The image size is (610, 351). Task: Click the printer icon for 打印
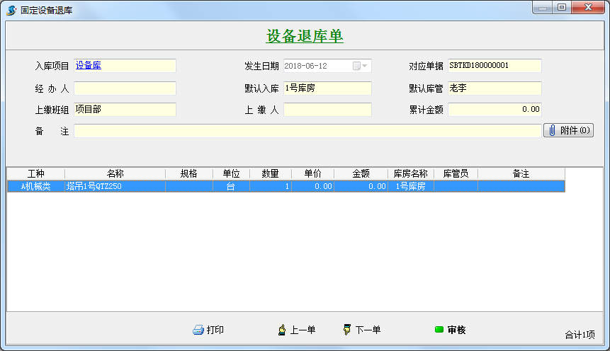198,330
